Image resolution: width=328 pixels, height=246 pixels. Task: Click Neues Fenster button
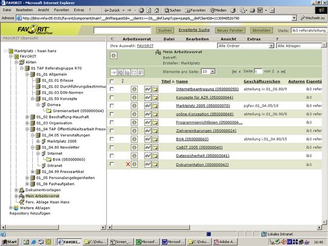coord(230,30)
